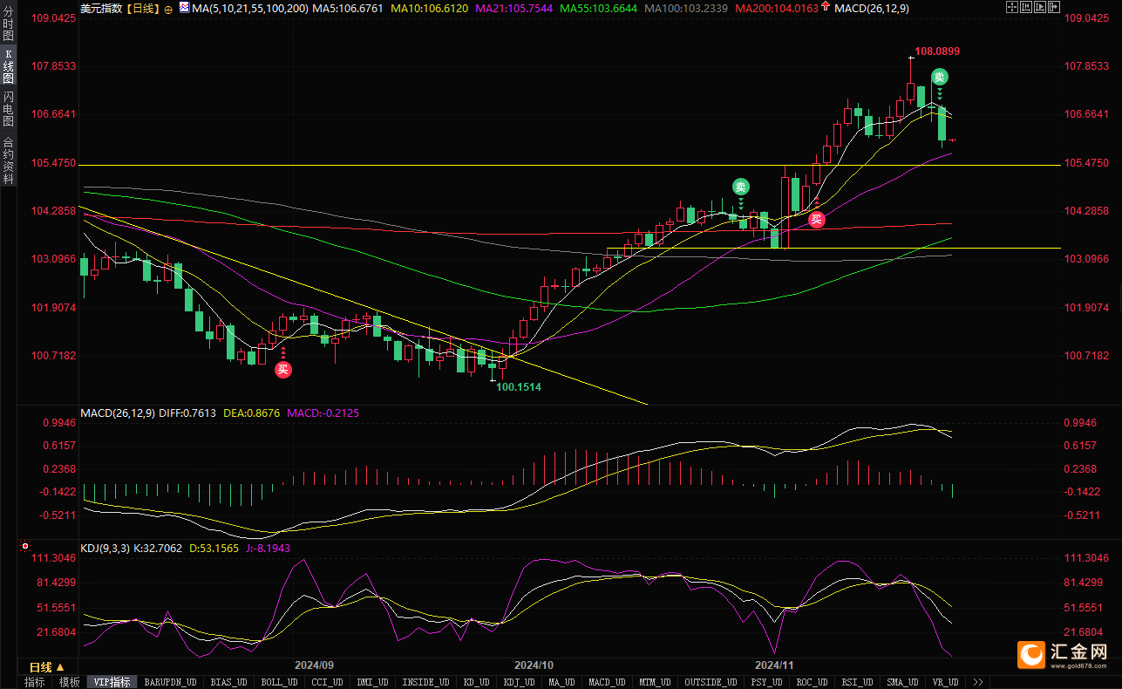This screenshot has width=1122, height=689.
Task: Open the 合约资料 side tab
Action: 8,160
